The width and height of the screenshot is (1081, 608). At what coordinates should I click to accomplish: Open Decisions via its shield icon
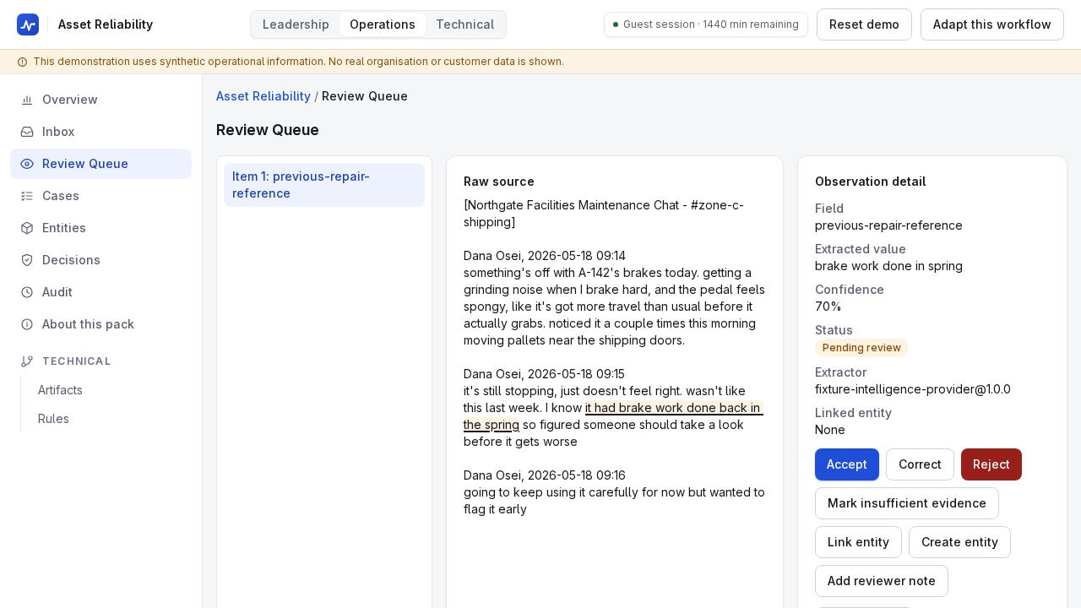tap(27, 260)
